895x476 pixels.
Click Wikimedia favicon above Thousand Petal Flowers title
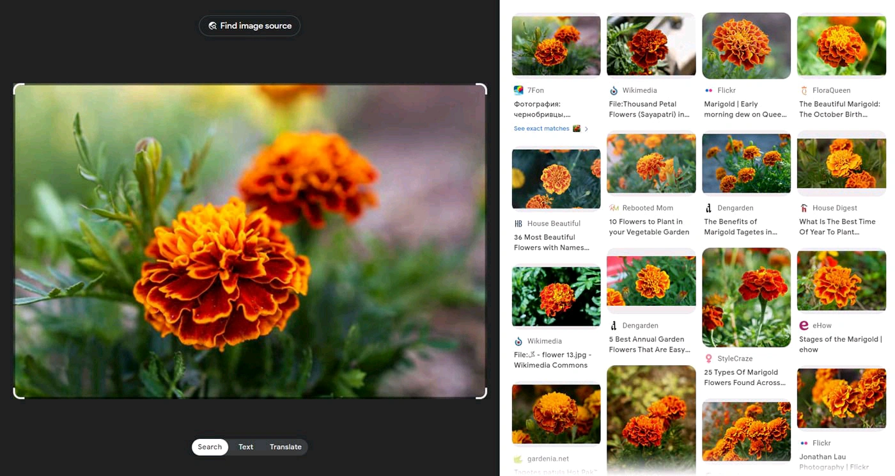click(x=614, y=90)
